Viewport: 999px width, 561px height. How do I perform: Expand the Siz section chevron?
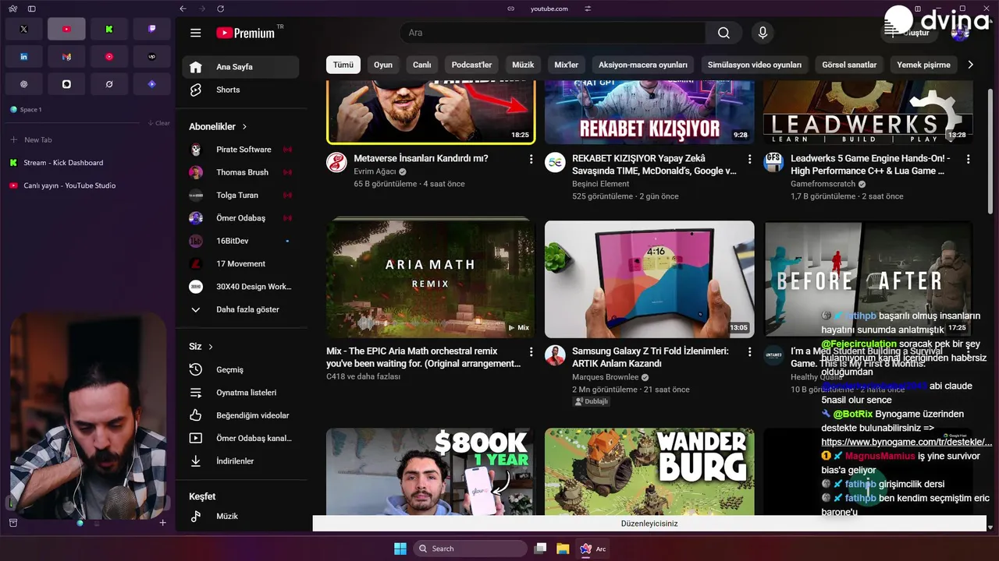(211, 347)
